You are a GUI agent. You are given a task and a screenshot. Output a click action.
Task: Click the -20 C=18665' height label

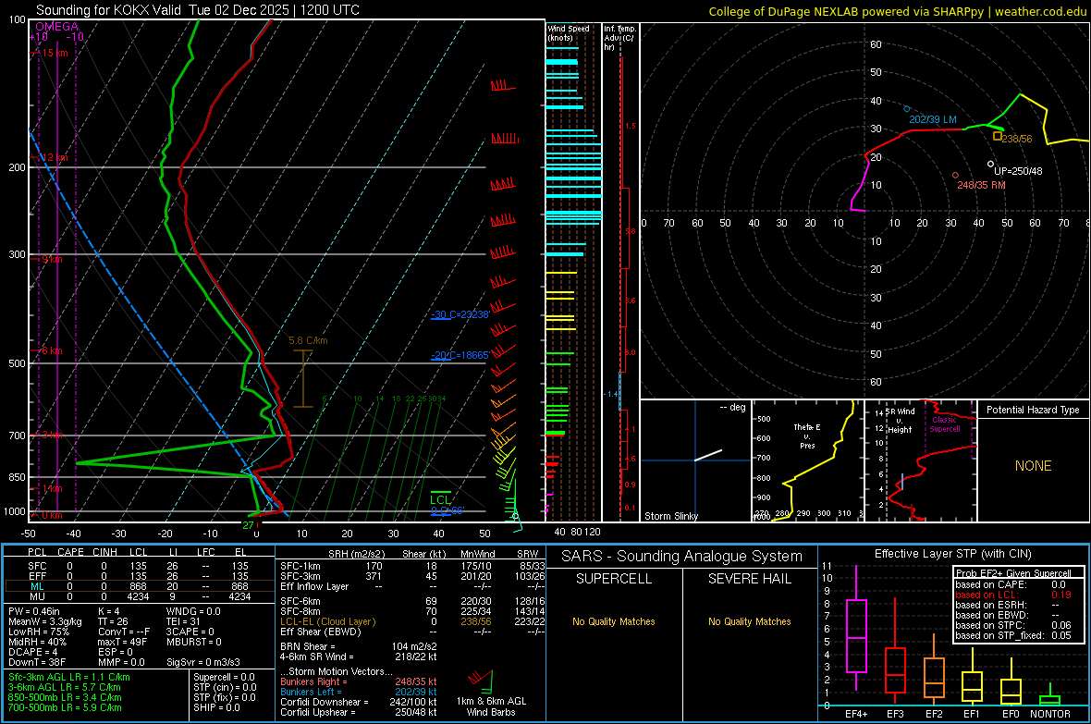click(x=460, y=355)
